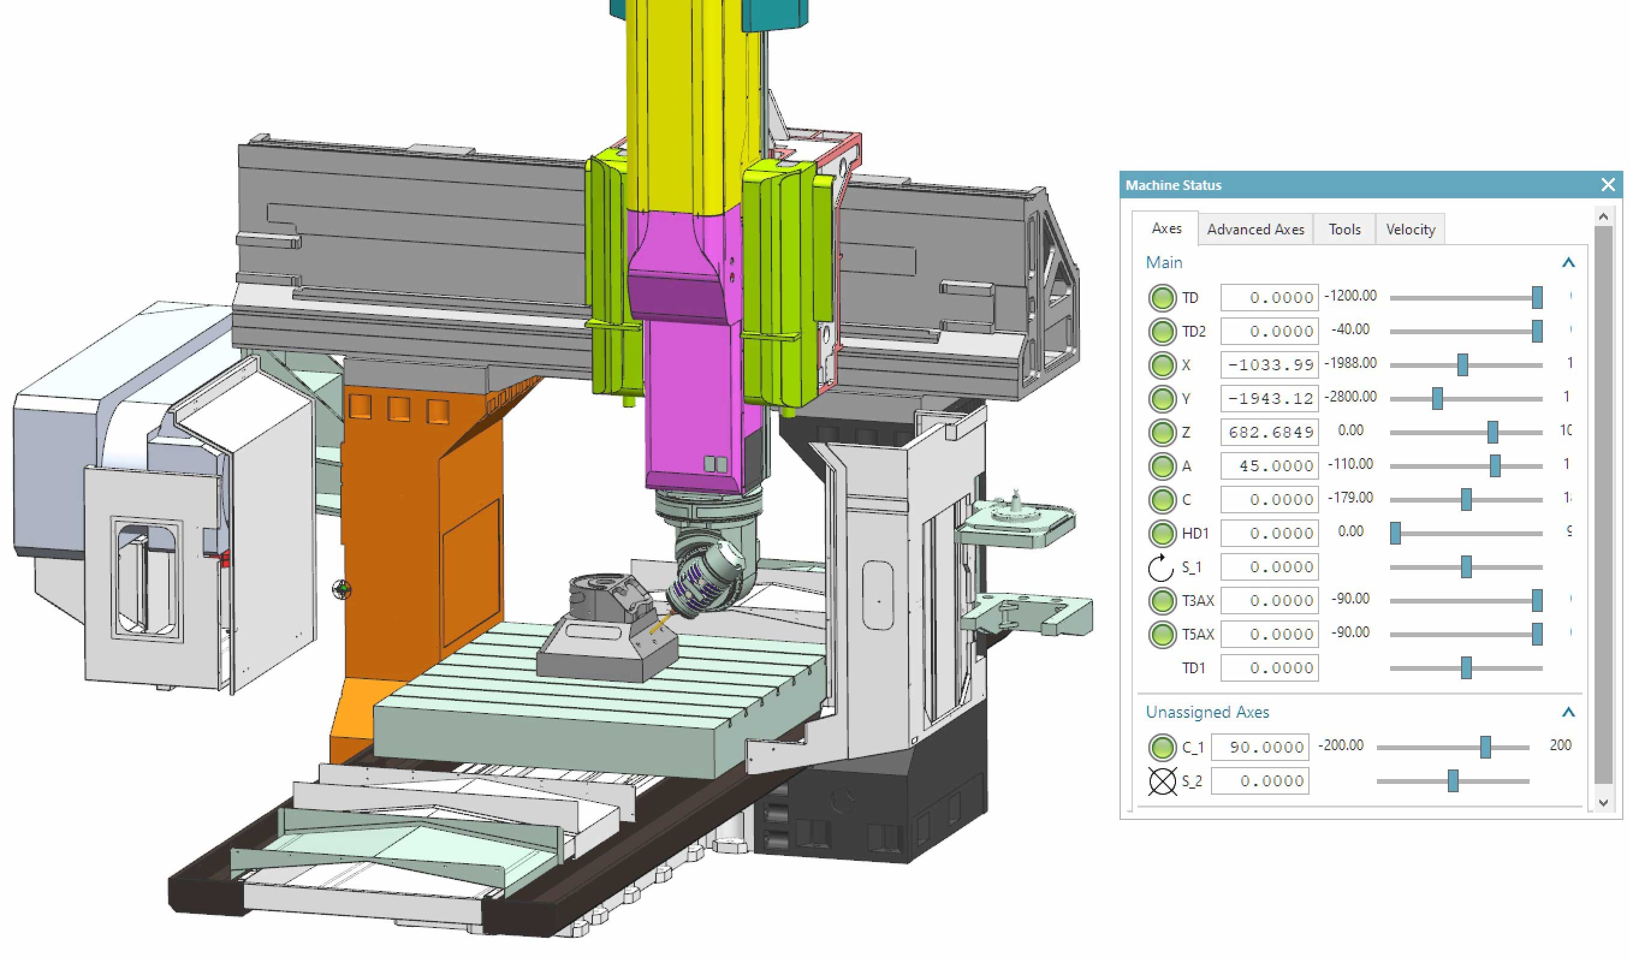Image resolution: width=1630 pixels, height=960 pixels.
Task: Click the crossed-out S_2 spindle icon
Action: 1162,781
